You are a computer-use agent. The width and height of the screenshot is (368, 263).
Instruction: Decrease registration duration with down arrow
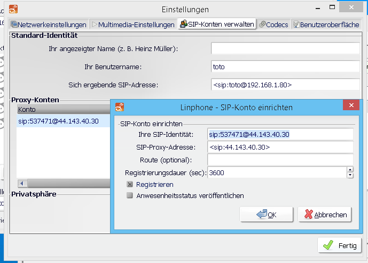coord(350,175)
